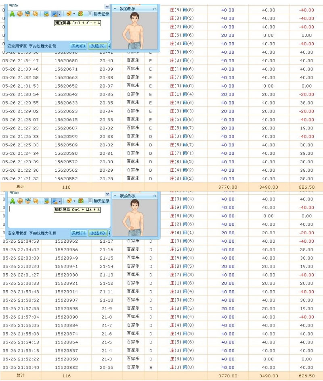Open 安全用管家 享QQ炫舞大礼包 link in the upper chat window

[x=31, y=46]
